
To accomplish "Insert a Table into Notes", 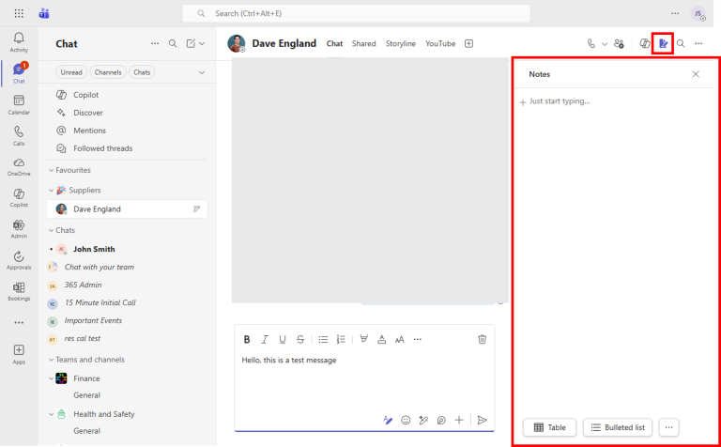I will tap(549, 427).
